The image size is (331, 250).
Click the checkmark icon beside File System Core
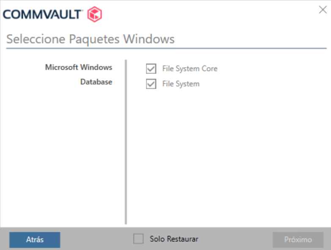[x=151, y=68]
